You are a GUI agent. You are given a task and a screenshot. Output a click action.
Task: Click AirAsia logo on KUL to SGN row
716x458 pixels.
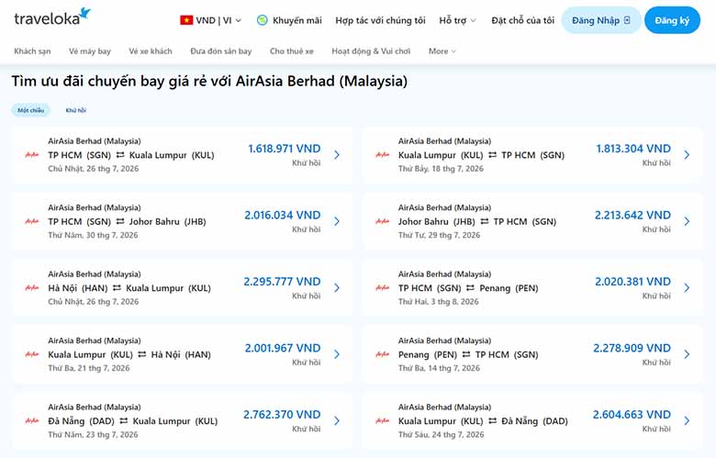382,155
